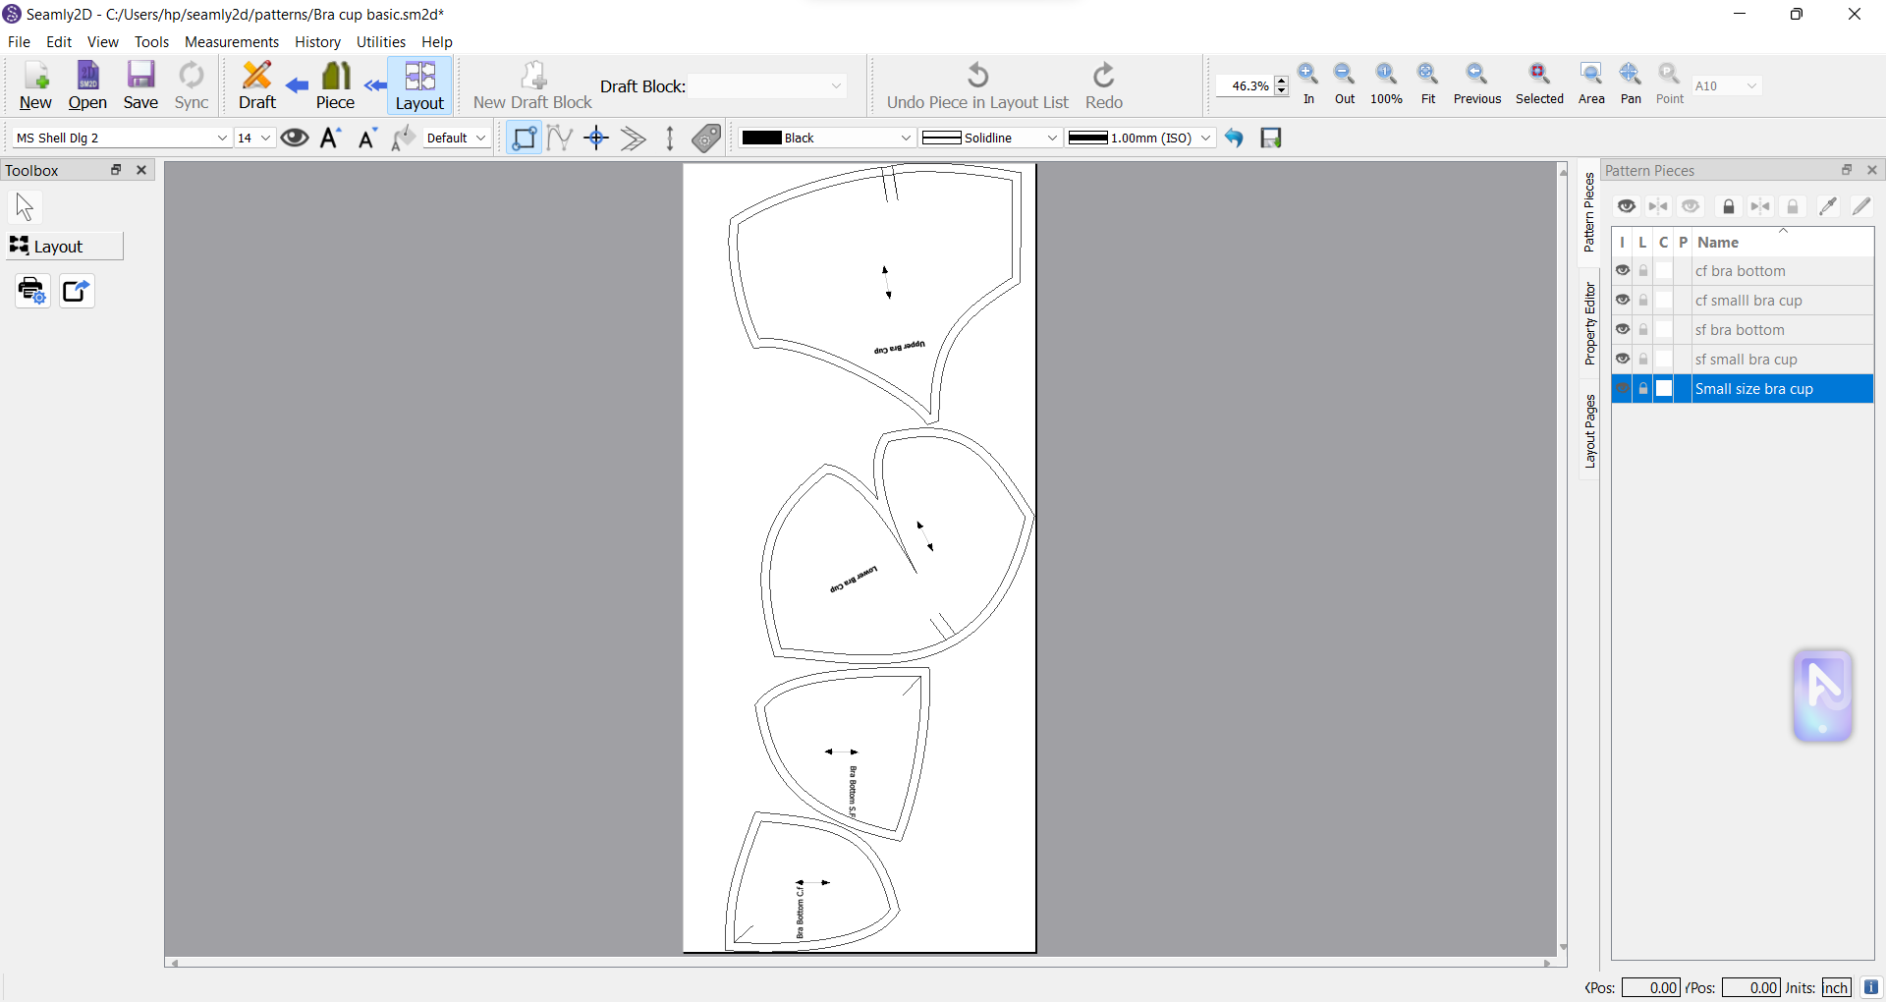Switch to the Layout Pages side tab
The image size is (1886, 1002).
pos(1589,431)
